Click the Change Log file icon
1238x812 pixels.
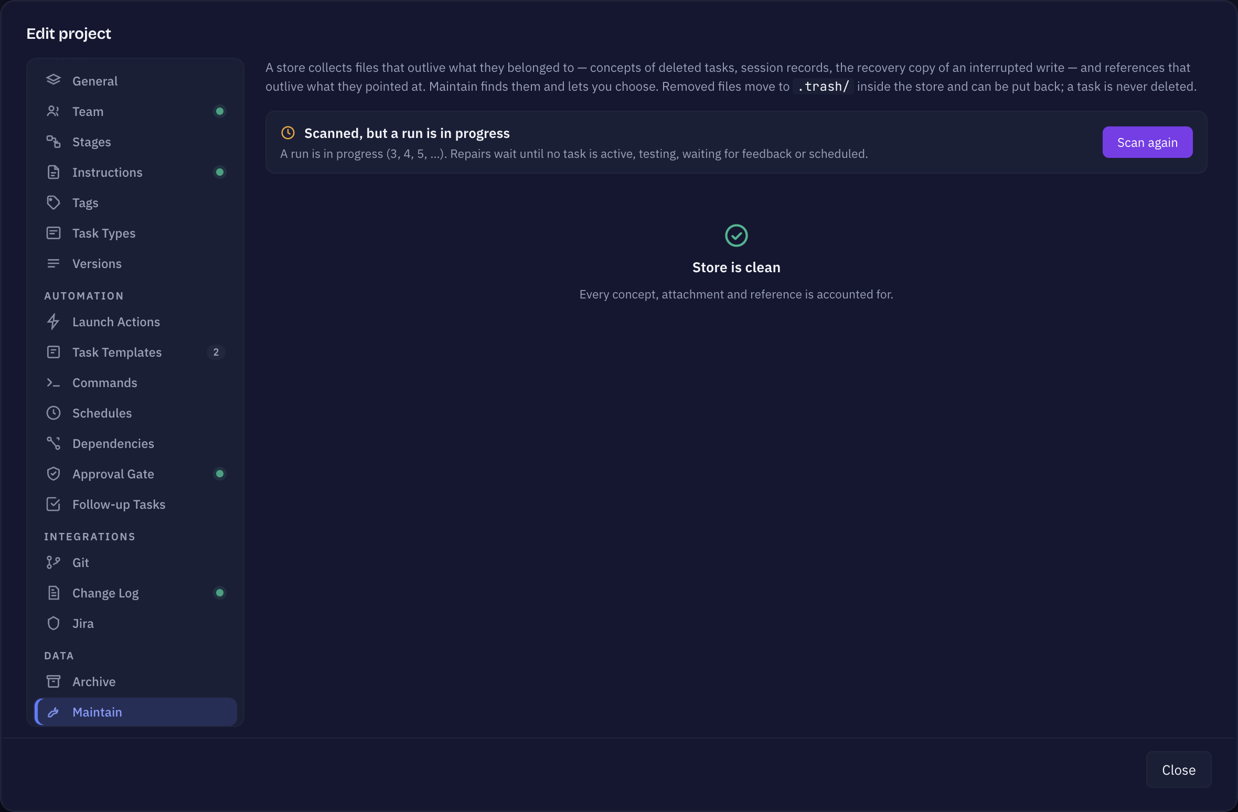(x=53, y=593)
